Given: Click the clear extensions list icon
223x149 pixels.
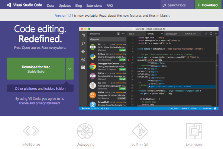Looking at the screenshot, I should 118,34.
